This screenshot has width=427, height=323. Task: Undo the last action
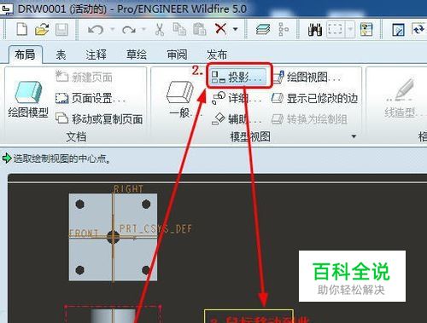(96, 30)
